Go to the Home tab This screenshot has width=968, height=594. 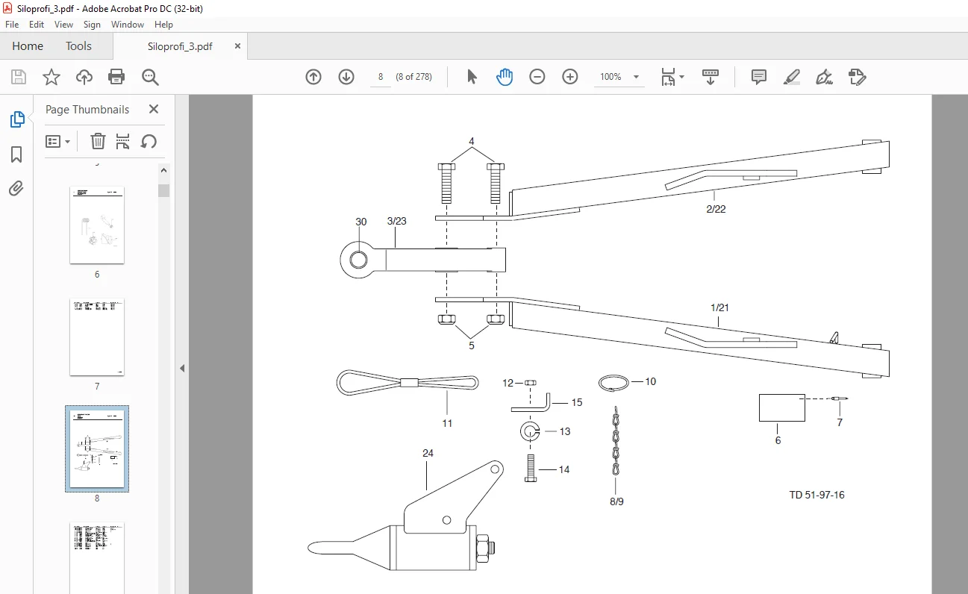coord(28,46)
